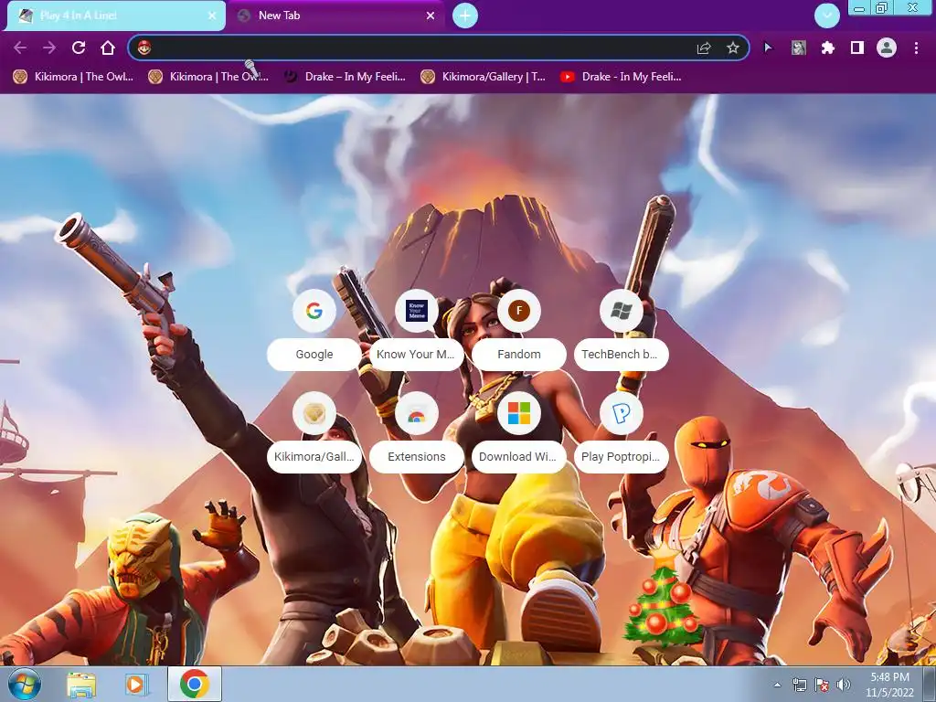936x702 pixels.
Task: Click the Know Your M... label
Action: [416, 354]
